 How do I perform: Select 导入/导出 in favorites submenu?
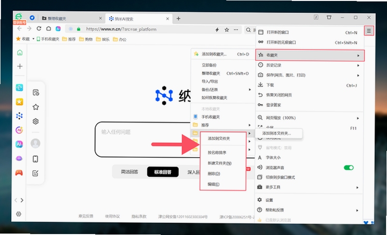point(223,82)
